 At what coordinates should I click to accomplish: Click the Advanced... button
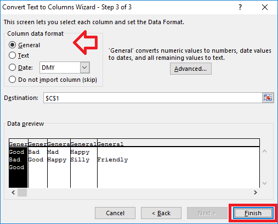191,69
